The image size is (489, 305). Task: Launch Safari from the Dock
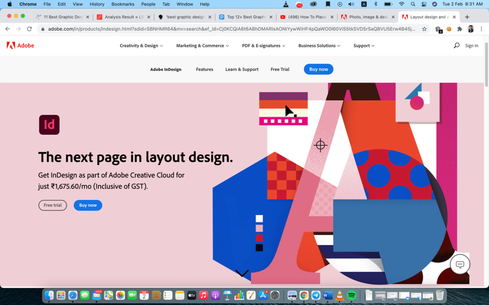73,295
